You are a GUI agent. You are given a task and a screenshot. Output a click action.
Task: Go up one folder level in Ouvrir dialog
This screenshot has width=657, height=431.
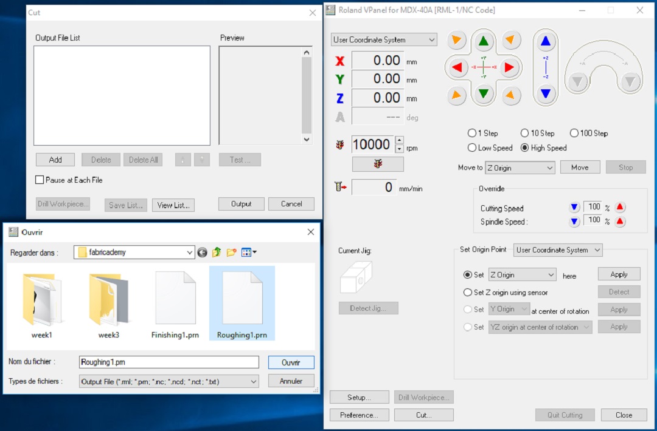[217, 252]
